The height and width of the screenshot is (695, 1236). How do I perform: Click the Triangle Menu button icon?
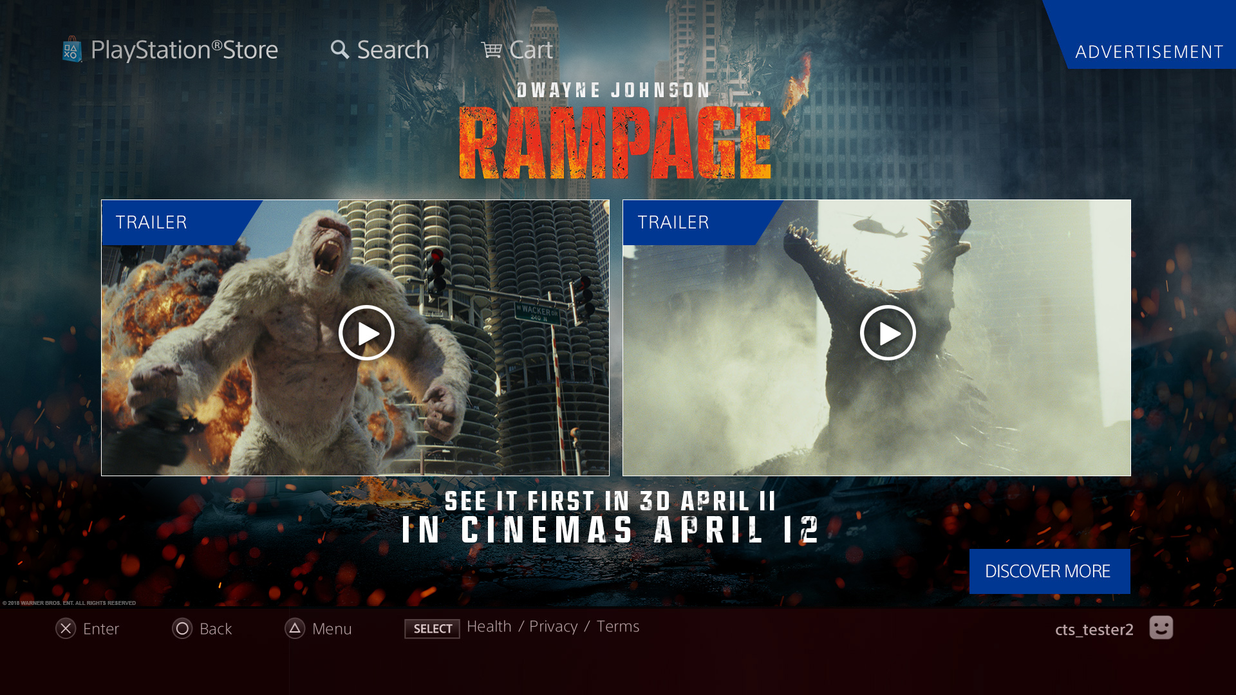(x=295, y=629)
